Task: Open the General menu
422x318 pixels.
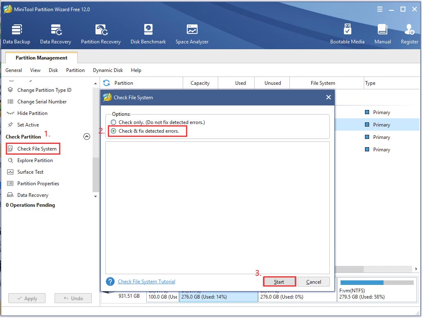Action: pos(14,70)
